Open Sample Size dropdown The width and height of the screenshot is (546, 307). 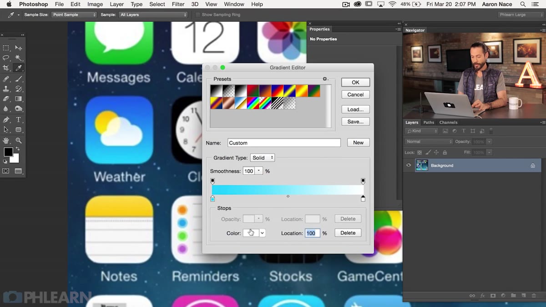click(74, 15)
